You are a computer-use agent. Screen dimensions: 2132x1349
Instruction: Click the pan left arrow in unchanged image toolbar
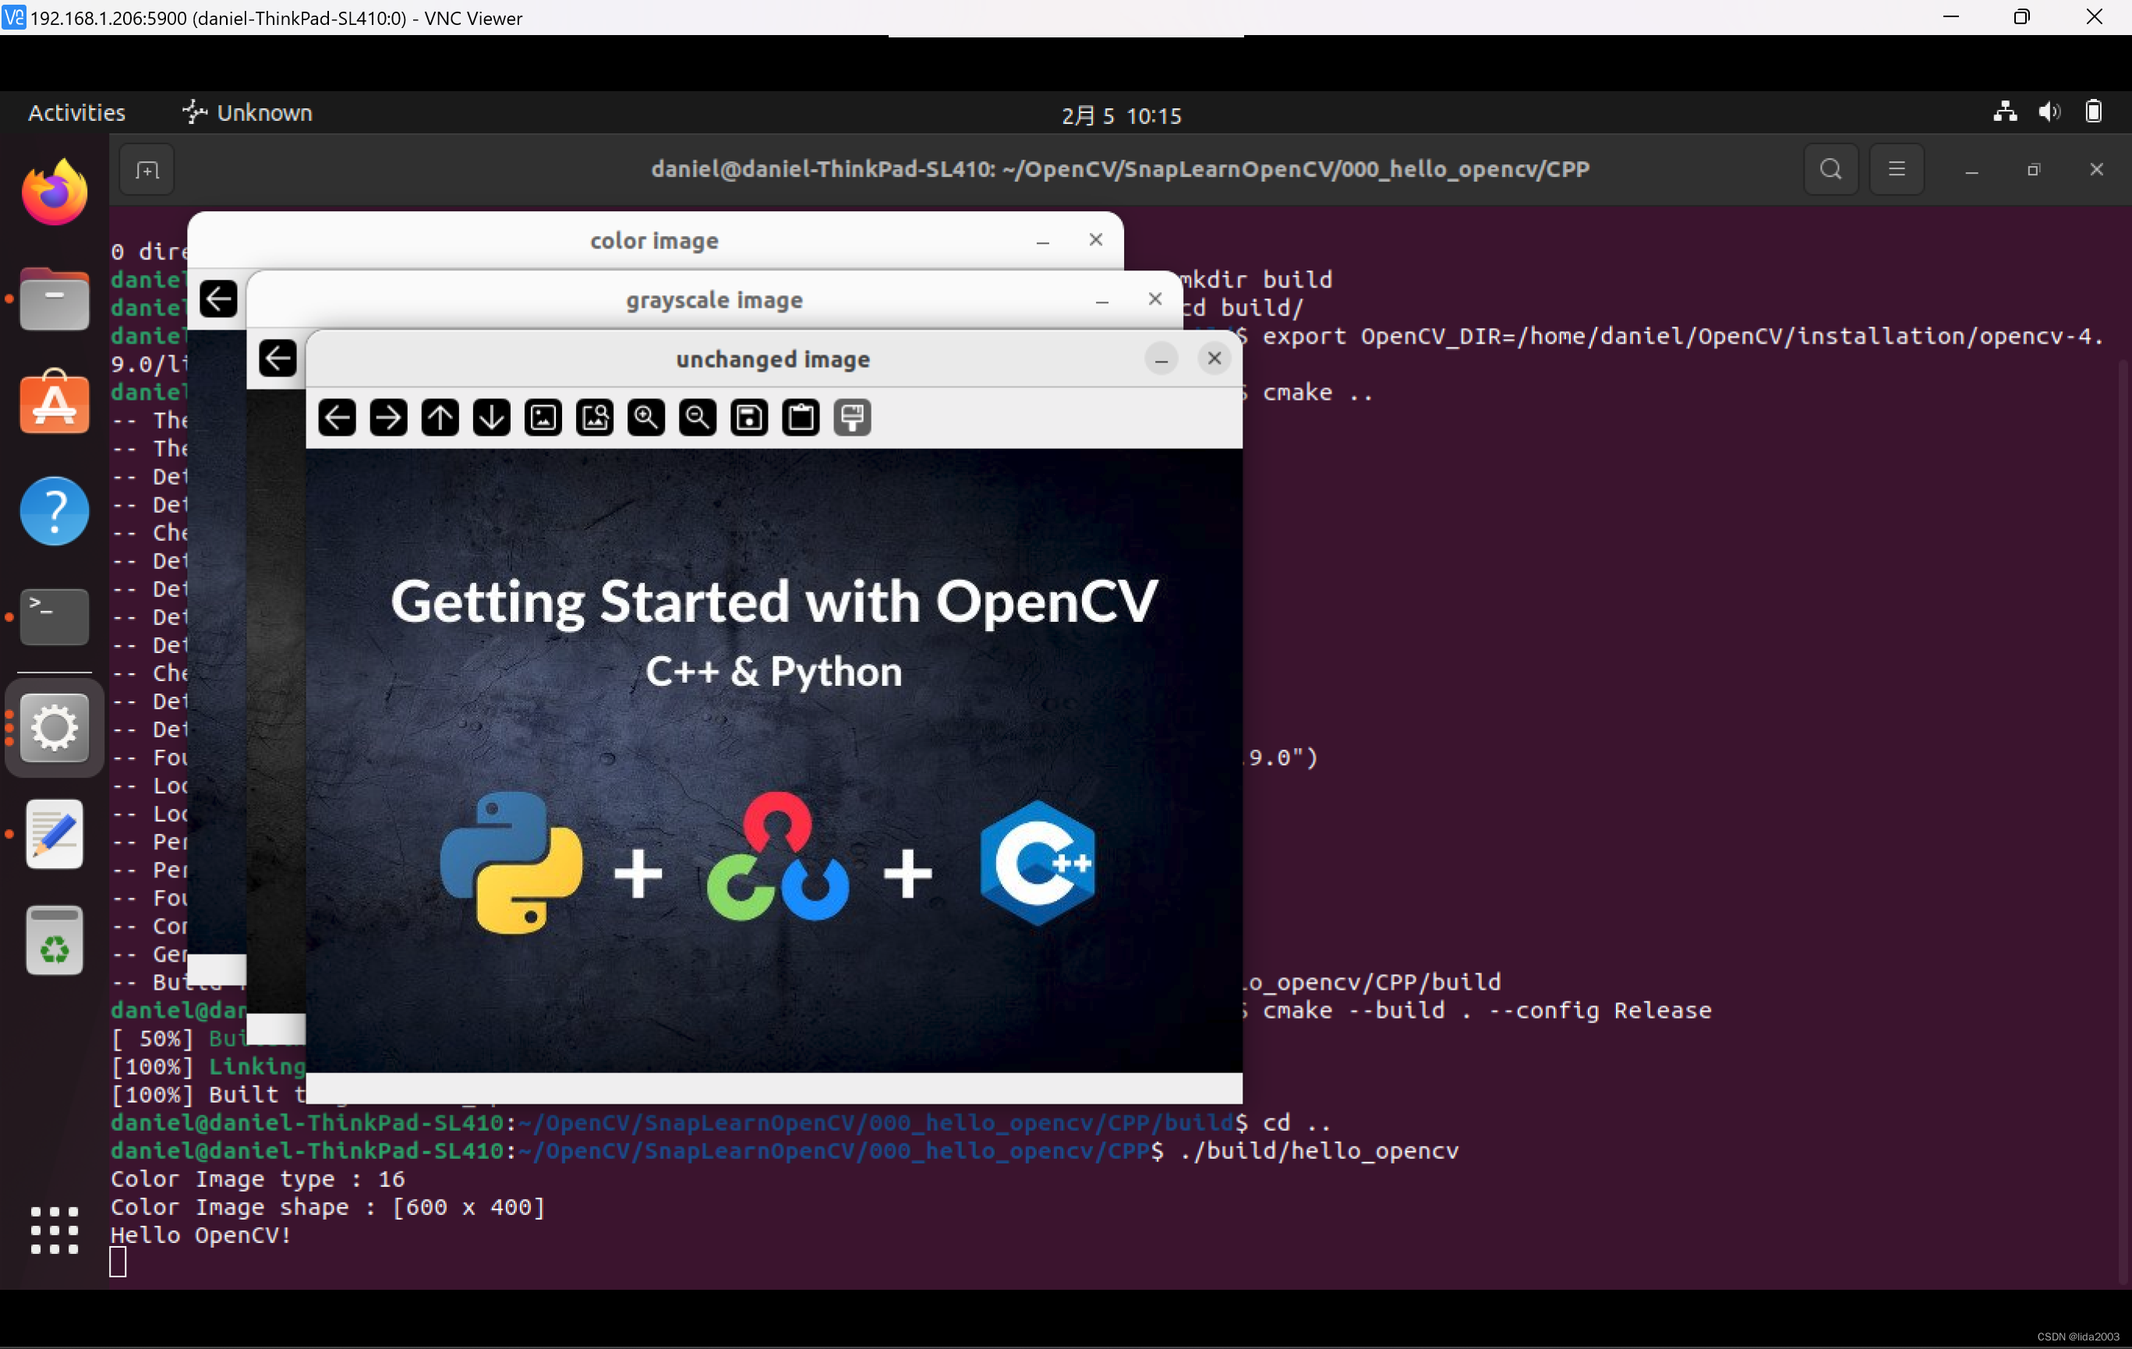tap(337, 417)
